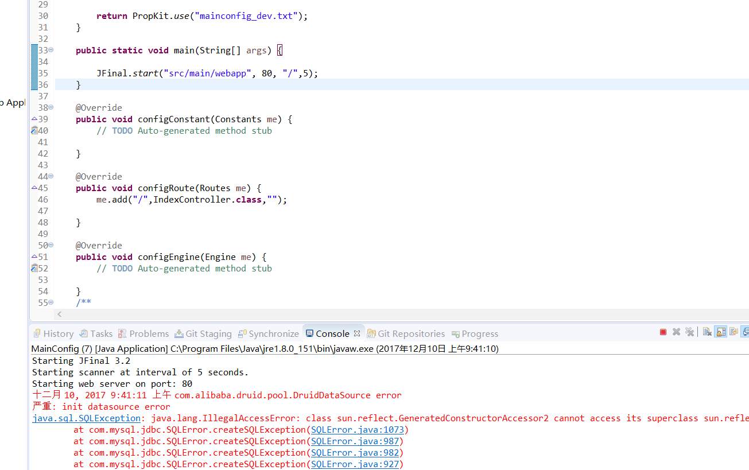Screen dimensions: 749x470
Task: Collapse configConstant fold at line 38
Action: pyautogui.click(x=51, y=107)
